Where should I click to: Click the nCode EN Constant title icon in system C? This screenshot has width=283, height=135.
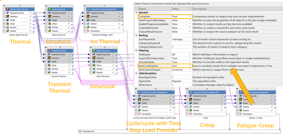click(x=88, y=9)
